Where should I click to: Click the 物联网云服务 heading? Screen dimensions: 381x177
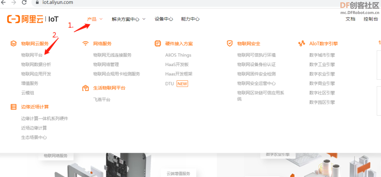point(35,44)
